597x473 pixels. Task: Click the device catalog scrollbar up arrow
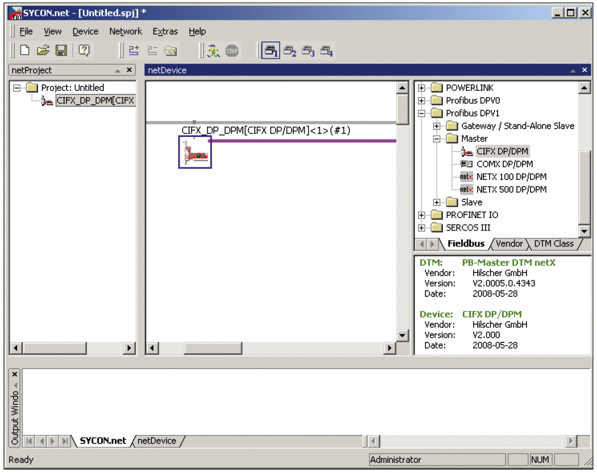coord(584,88)
